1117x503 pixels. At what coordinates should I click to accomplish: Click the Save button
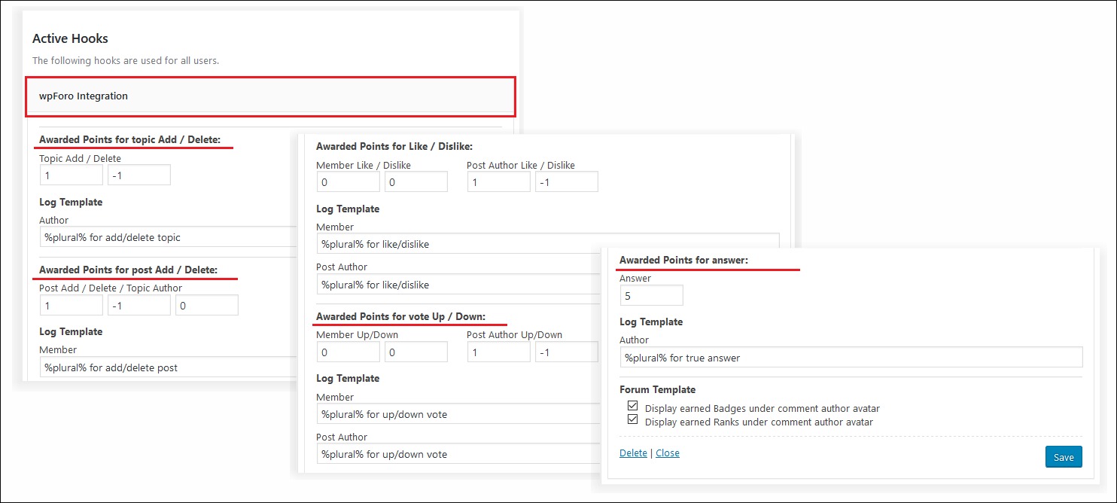(1063, 457)
